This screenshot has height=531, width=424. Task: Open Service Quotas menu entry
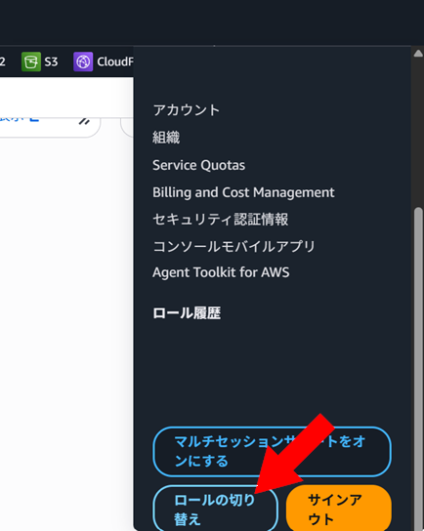[x=198, y=165]
